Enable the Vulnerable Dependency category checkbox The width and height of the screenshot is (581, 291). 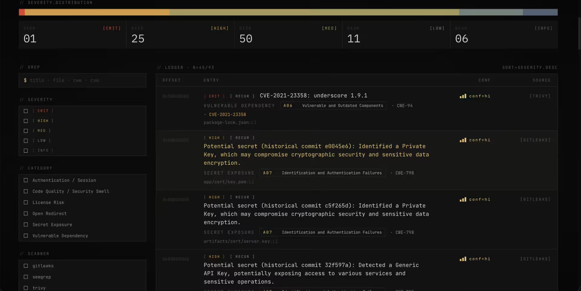[x=26, y=236]
